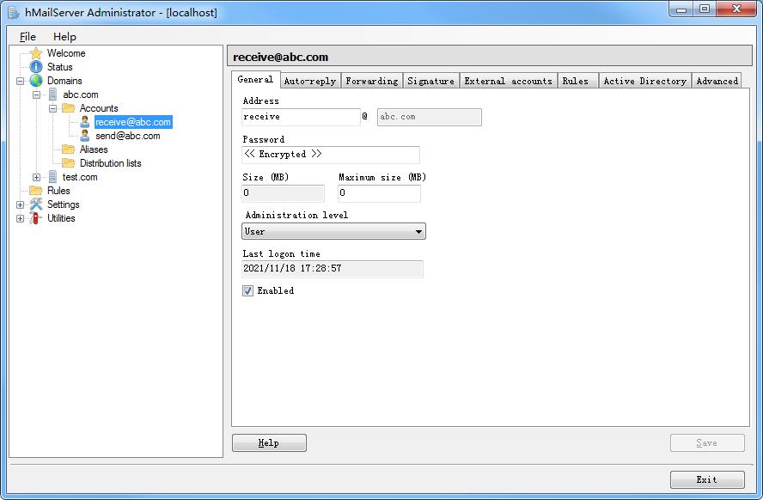Click the Utilities icon in tree

[35, 218]
